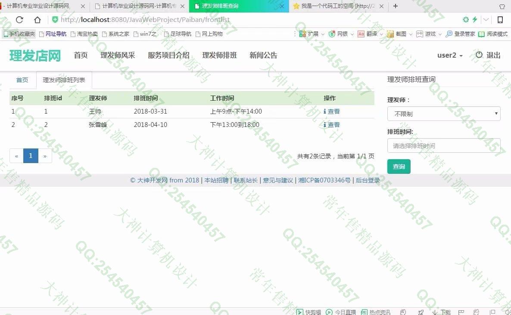511x315 pixels.
Task: Go to previous page with « button
Action: 16,155
